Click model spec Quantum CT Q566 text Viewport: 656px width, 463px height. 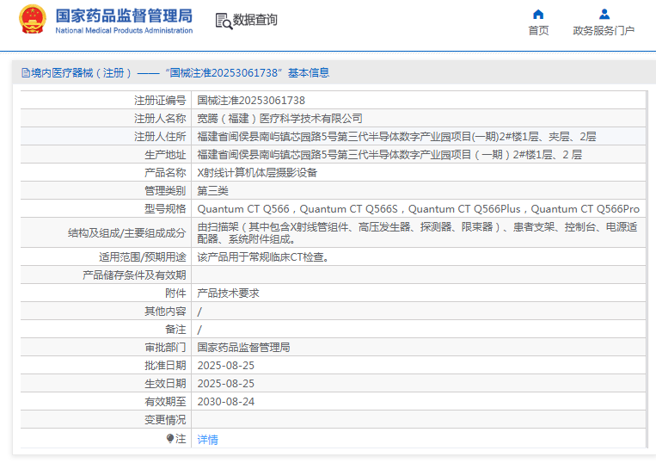pyautogui.click(x=243, y=209)
